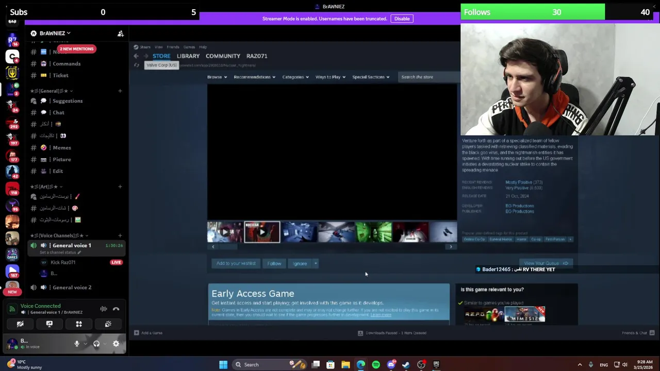Share your screen from voice panel

pyautogui.click(x=49, y=324)
